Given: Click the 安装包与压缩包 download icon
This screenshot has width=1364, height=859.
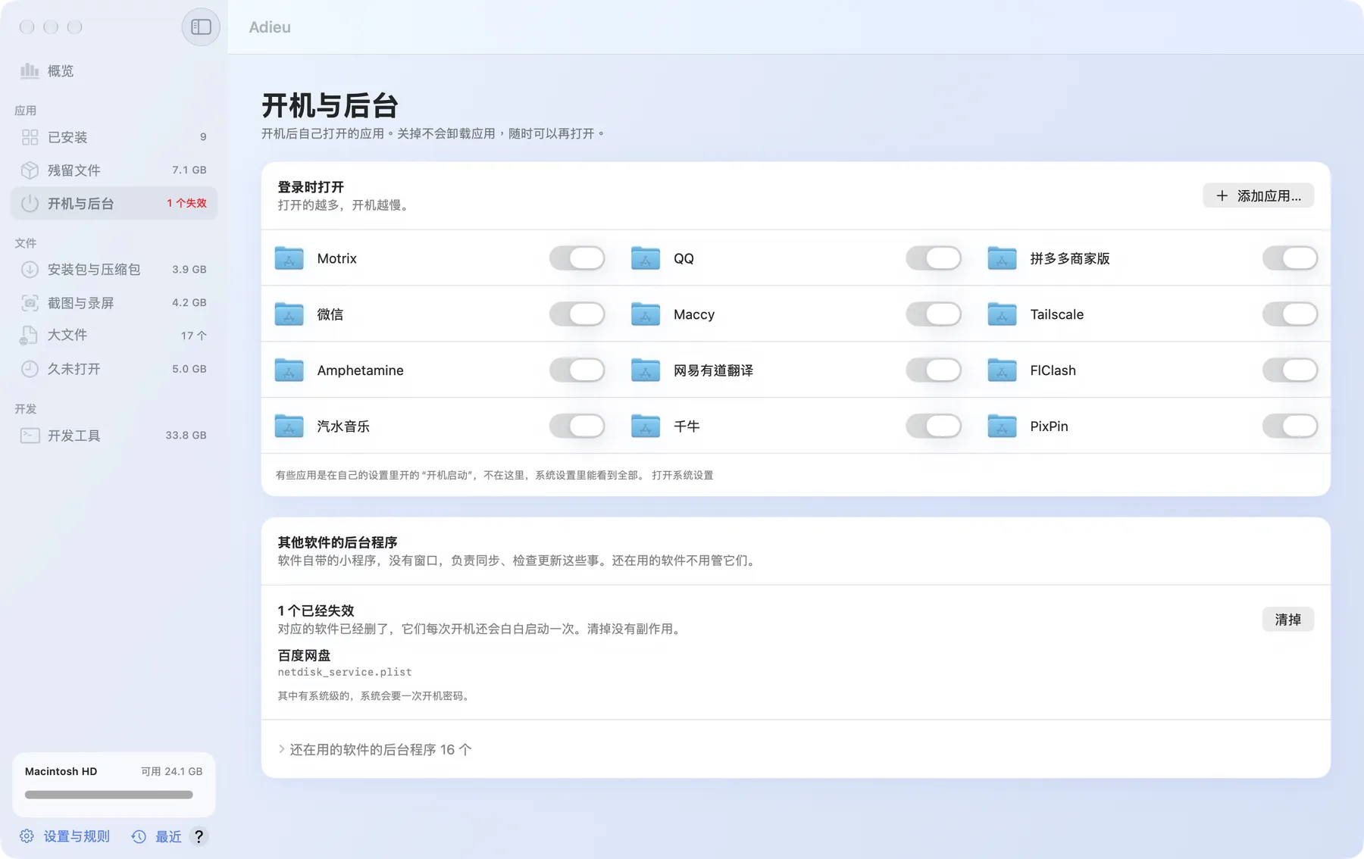Looking at the screenshot, I should (x=30, y=270).
